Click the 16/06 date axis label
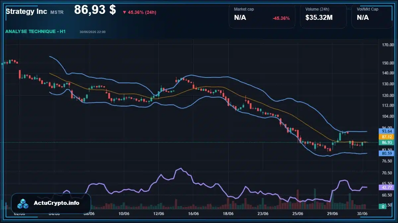Image resolution: width=398 pixels, height=223 pixels. pyautogui.click(x=193, y=214)
